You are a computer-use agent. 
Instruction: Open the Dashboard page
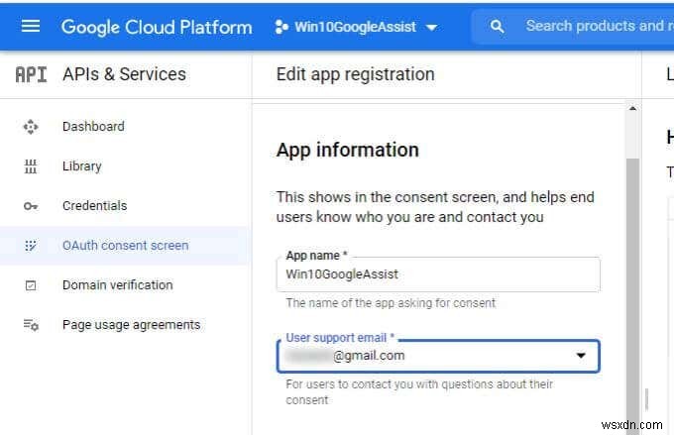click(x=93, y=127)
